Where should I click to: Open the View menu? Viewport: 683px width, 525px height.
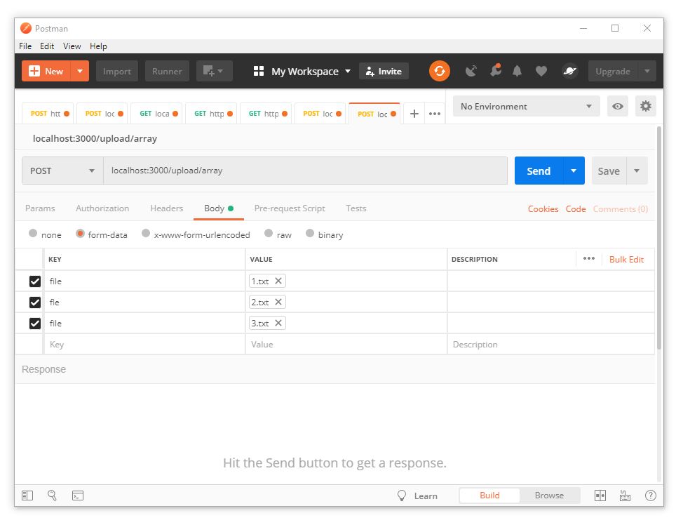tap(72, 46)
